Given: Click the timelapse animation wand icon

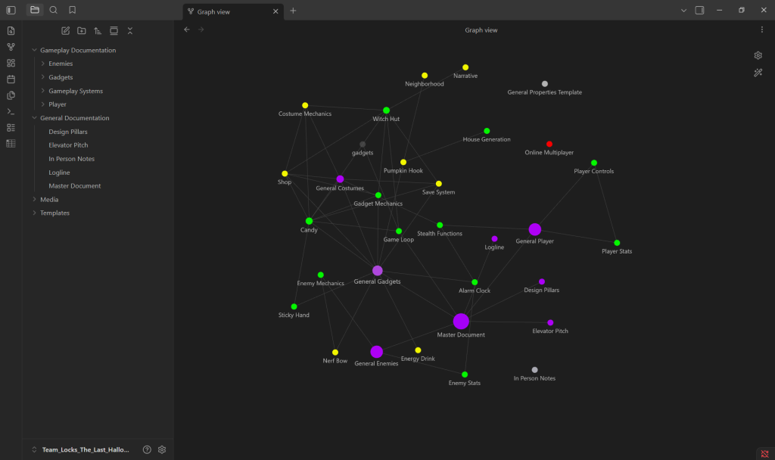Looking at the screenshot, I should [758, 73].
